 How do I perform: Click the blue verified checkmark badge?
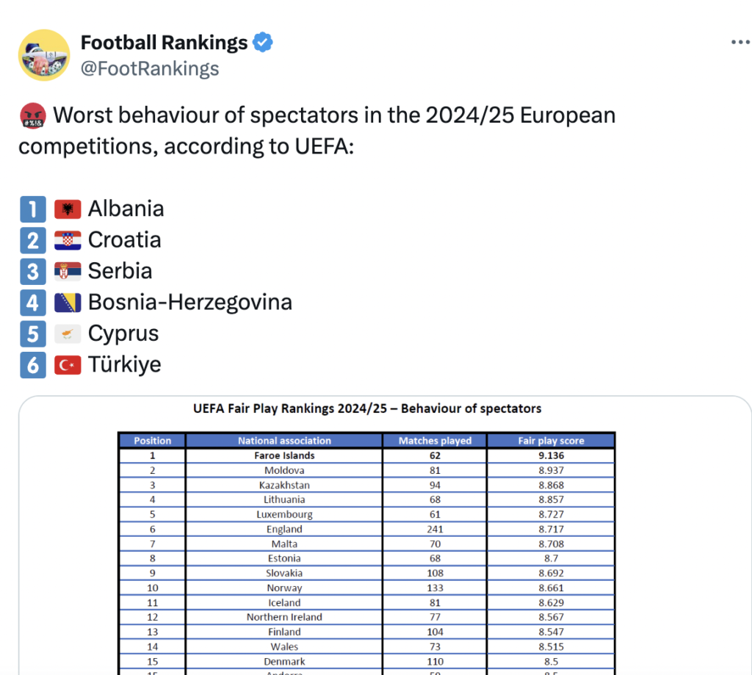[263, 43]
